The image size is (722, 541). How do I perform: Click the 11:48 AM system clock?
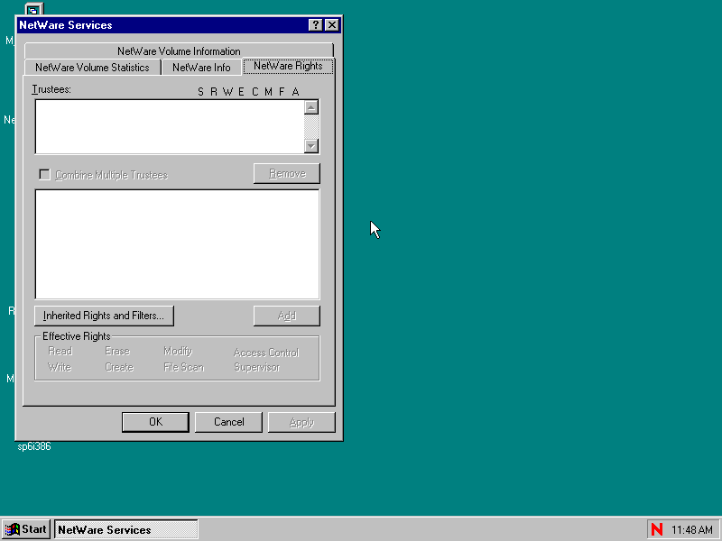pyautogui.click(x=691, y=530)
